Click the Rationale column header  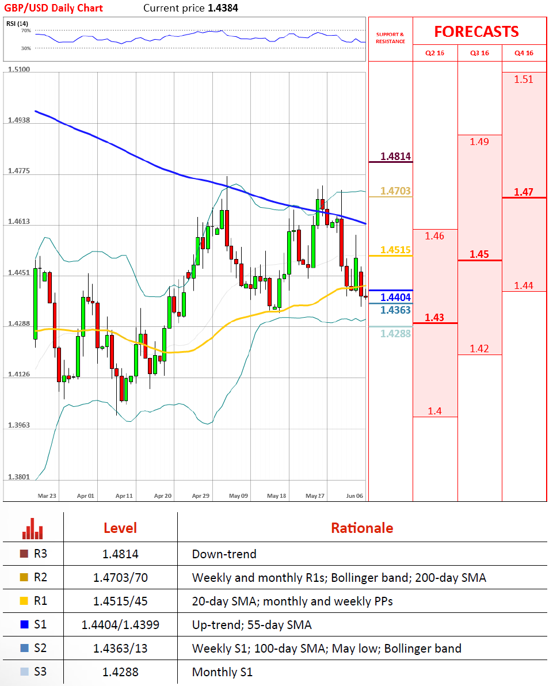(x=363, y=528)
